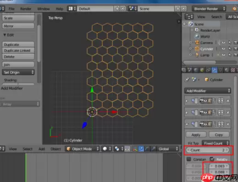Open the Fit Type Fixed Count dropdown
The height and width of the screenshot is (182, 238).
click(215, 143)
